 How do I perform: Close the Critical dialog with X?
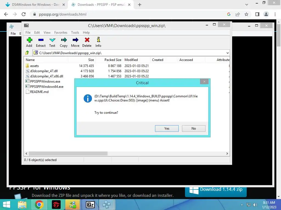click(204, 81)
